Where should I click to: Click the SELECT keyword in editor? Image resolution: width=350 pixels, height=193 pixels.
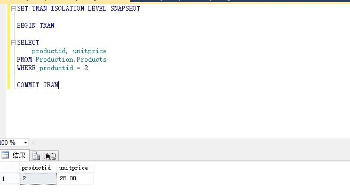coord(28,43)
